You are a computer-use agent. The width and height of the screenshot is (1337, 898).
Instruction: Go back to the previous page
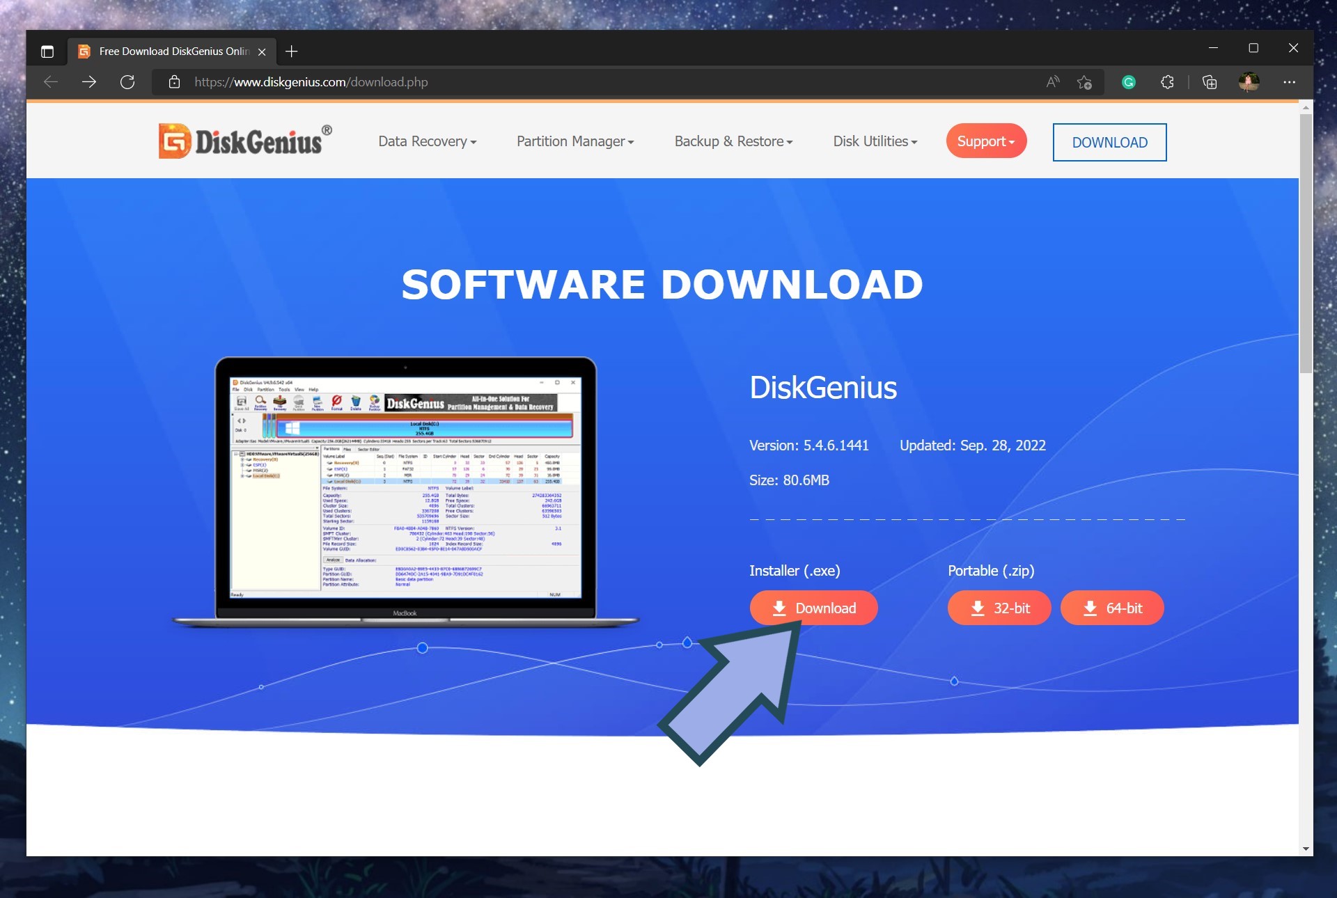coord(51,82)
